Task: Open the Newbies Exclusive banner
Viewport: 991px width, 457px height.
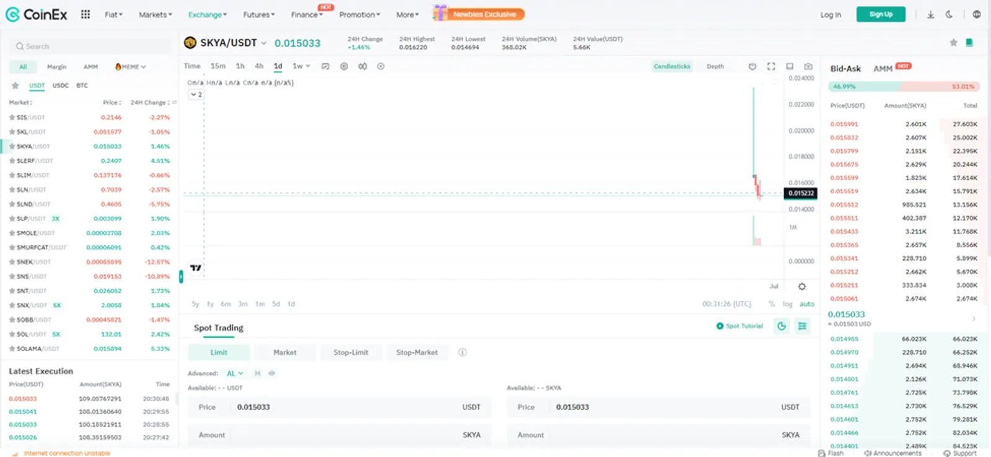Action: click(x=479, y=14)
